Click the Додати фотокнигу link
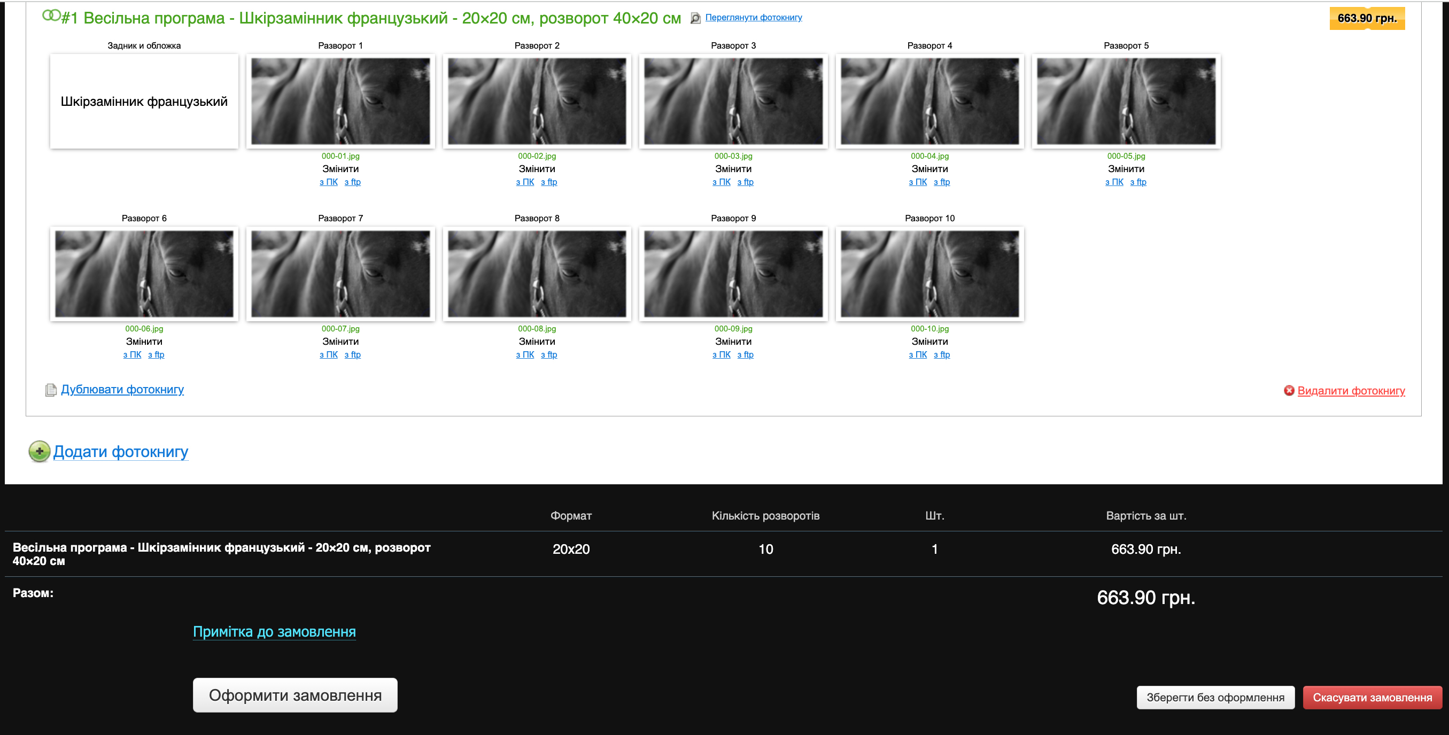This screenshot has width=1449, height=735. 120,452
